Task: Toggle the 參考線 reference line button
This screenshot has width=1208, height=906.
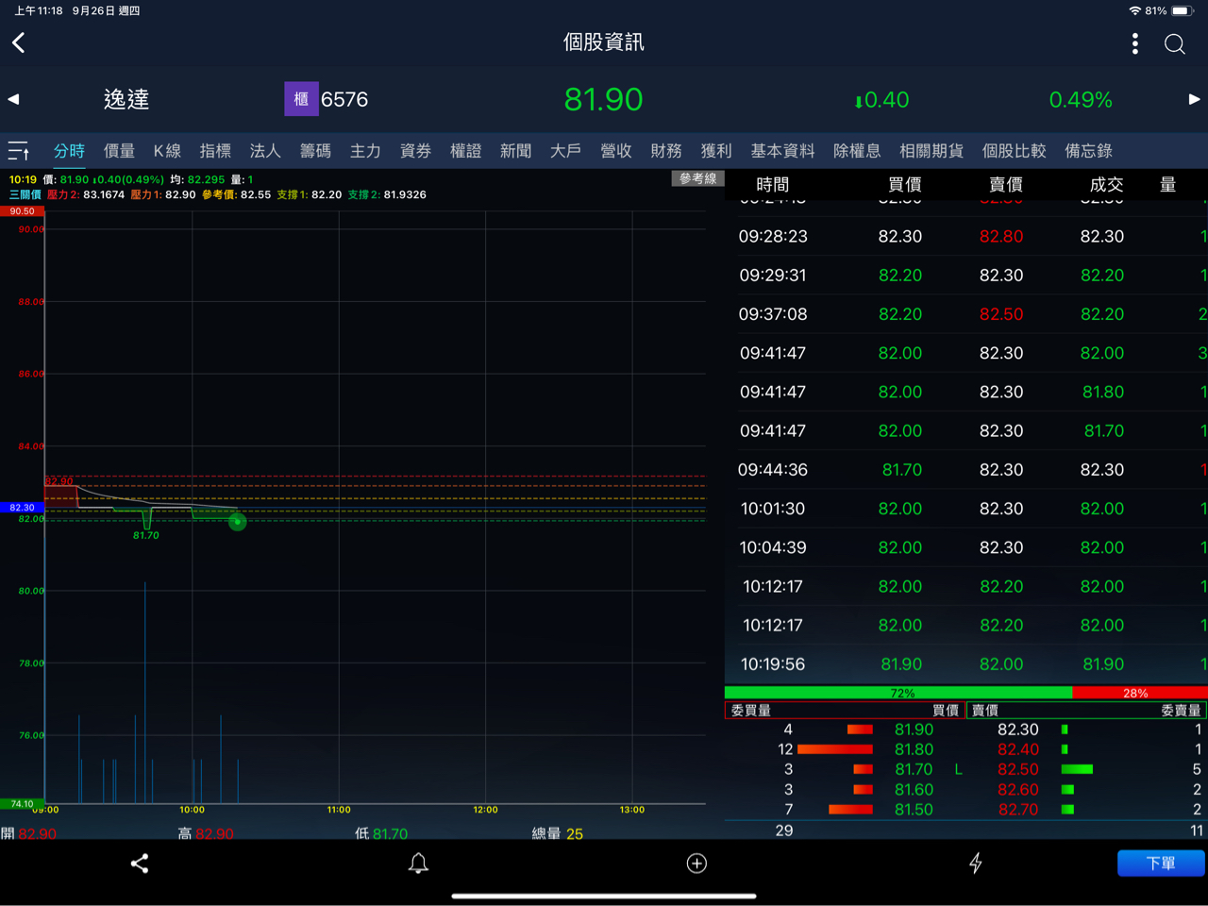Action: (697, 178)
